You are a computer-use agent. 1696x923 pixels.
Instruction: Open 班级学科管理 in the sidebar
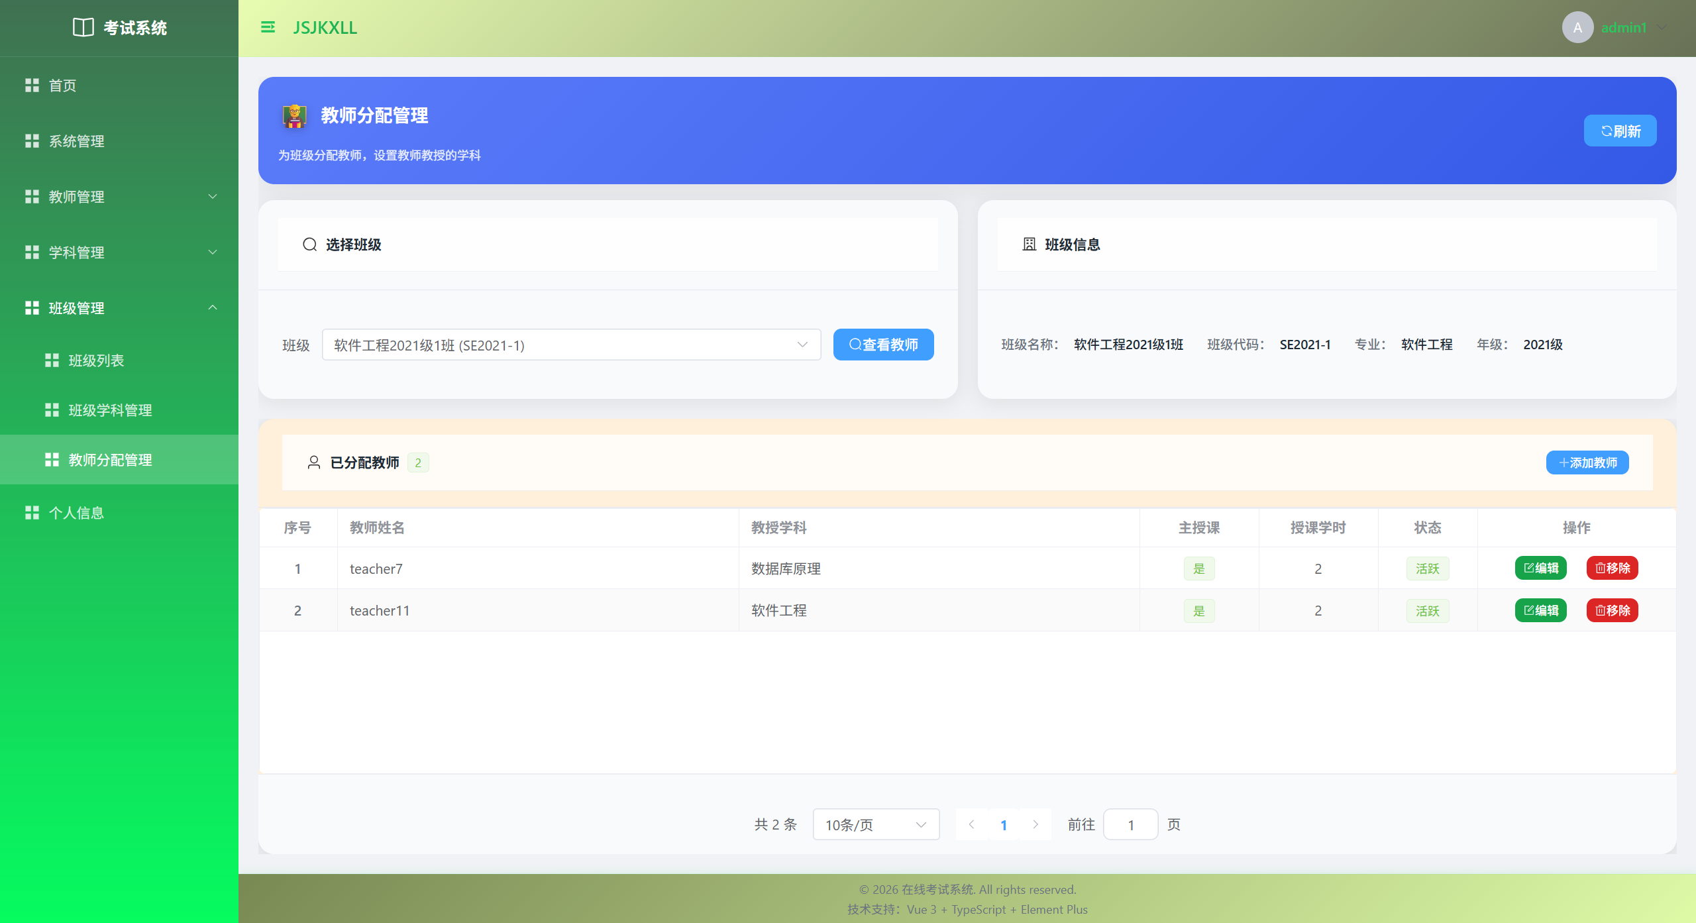(x=110, y=410)
